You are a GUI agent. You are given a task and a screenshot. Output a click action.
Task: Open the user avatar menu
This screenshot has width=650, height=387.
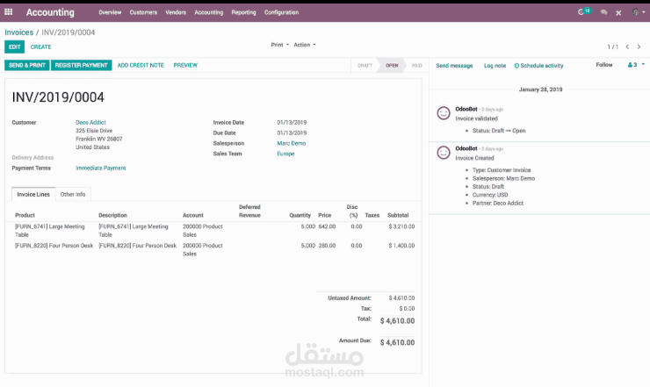click(x=638, y=12)
